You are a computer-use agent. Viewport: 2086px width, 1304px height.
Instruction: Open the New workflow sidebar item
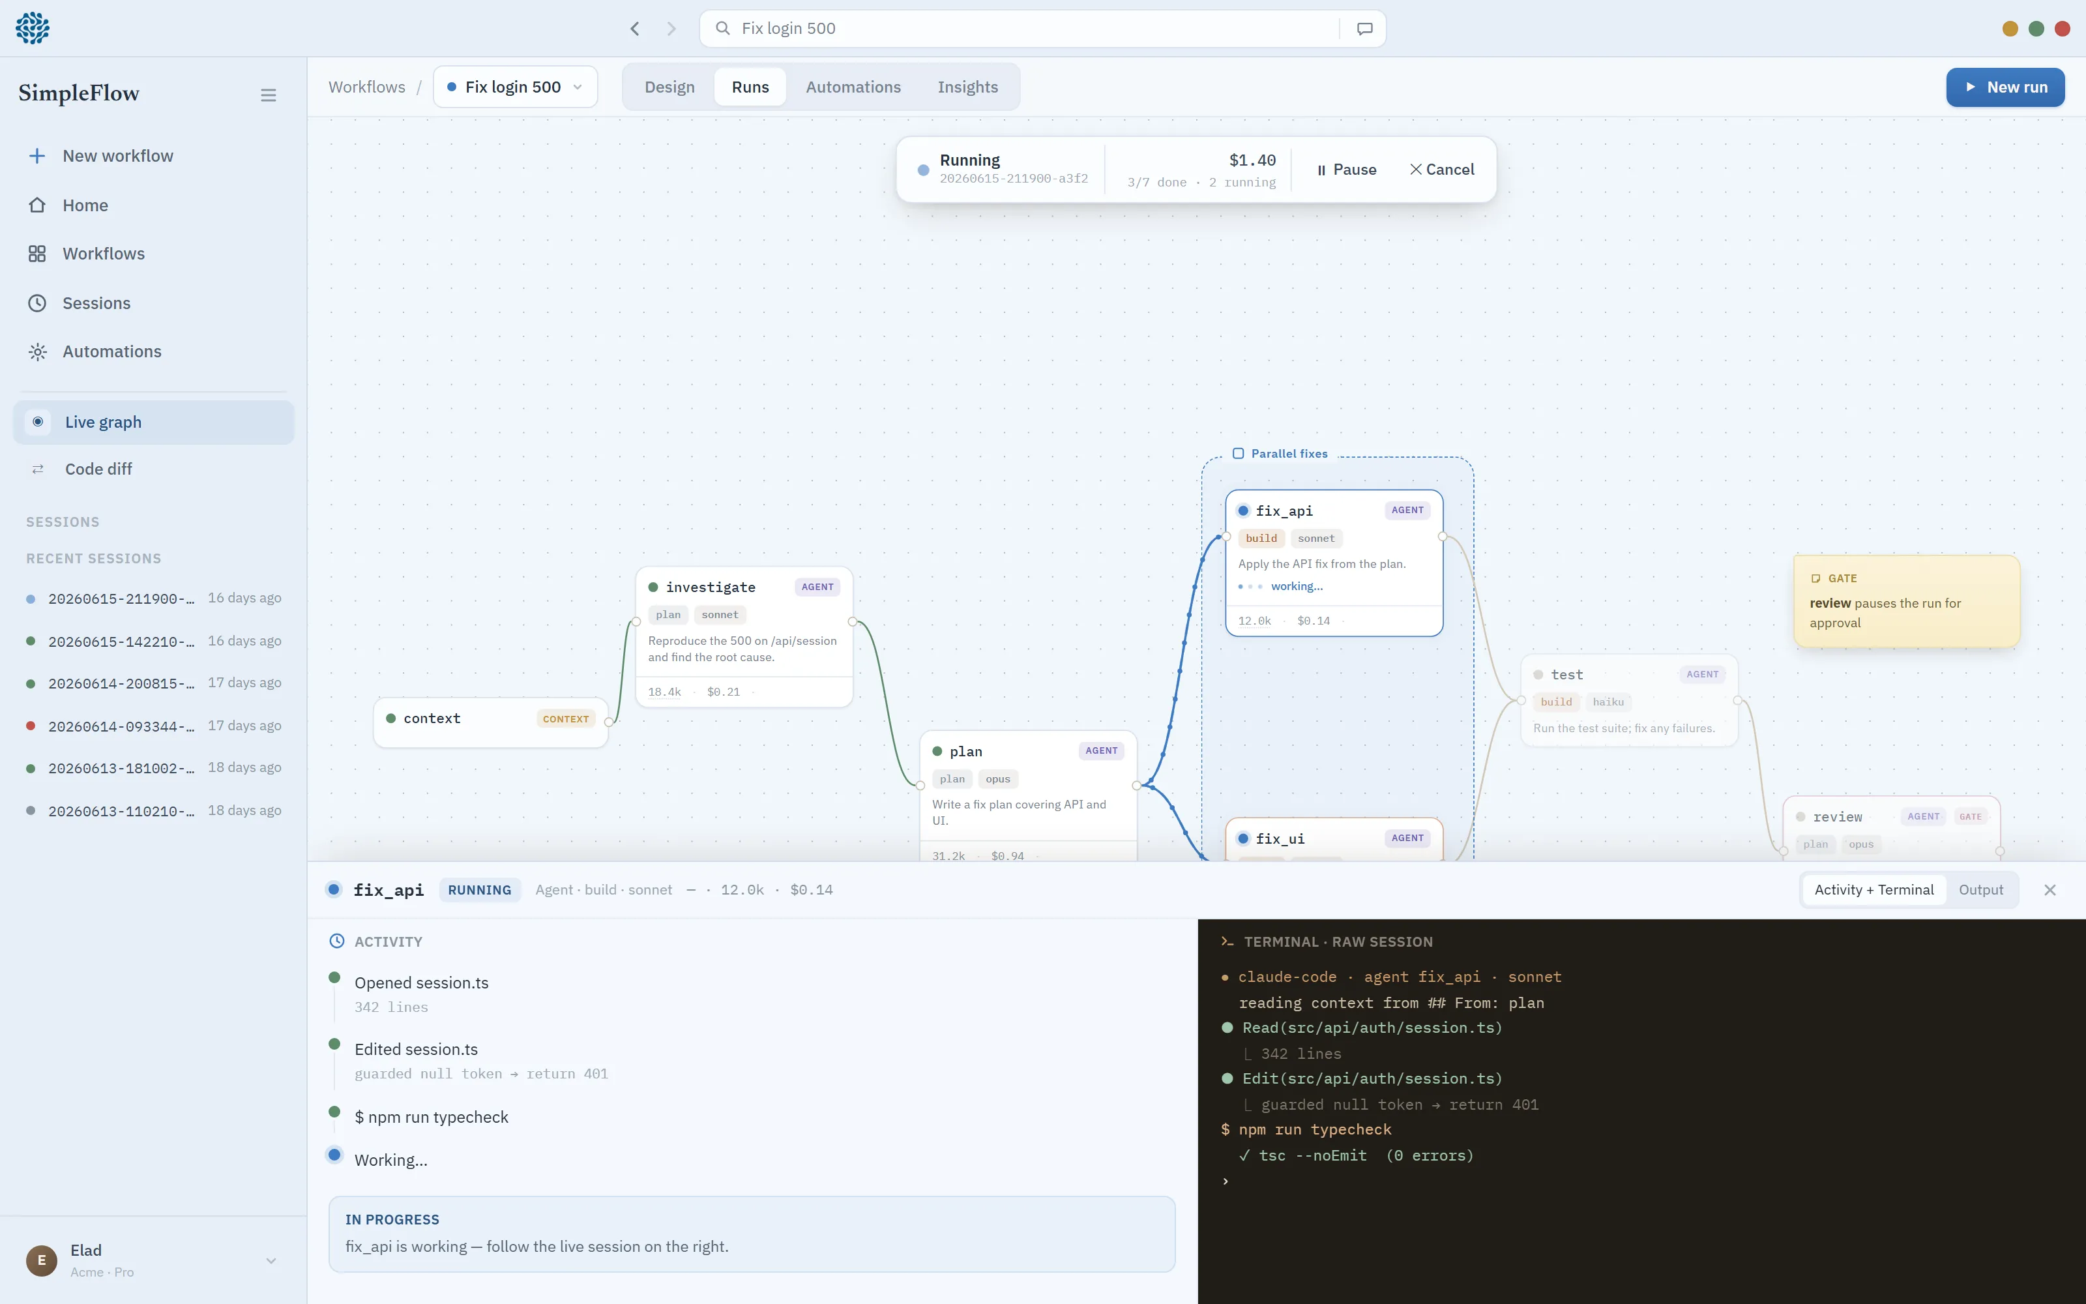[153, 156]
